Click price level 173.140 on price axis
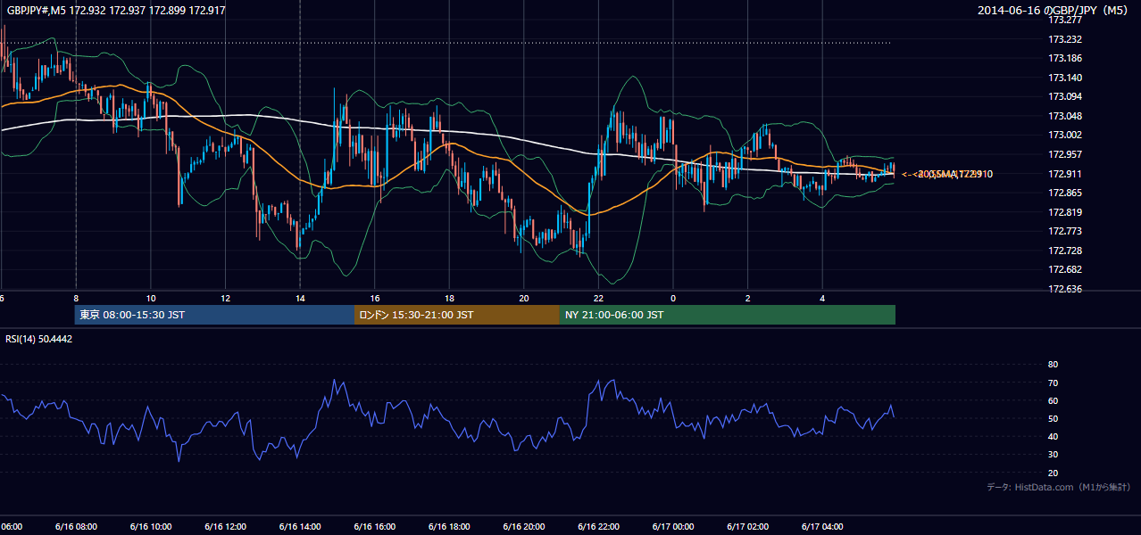 (1065, 78)
